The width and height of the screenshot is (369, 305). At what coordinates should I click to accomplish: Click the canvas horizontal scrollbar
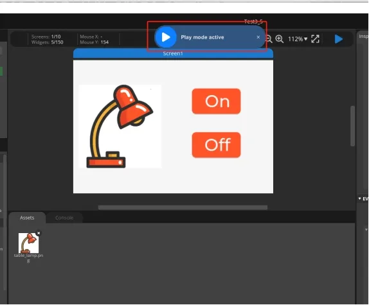coord(183,207)
